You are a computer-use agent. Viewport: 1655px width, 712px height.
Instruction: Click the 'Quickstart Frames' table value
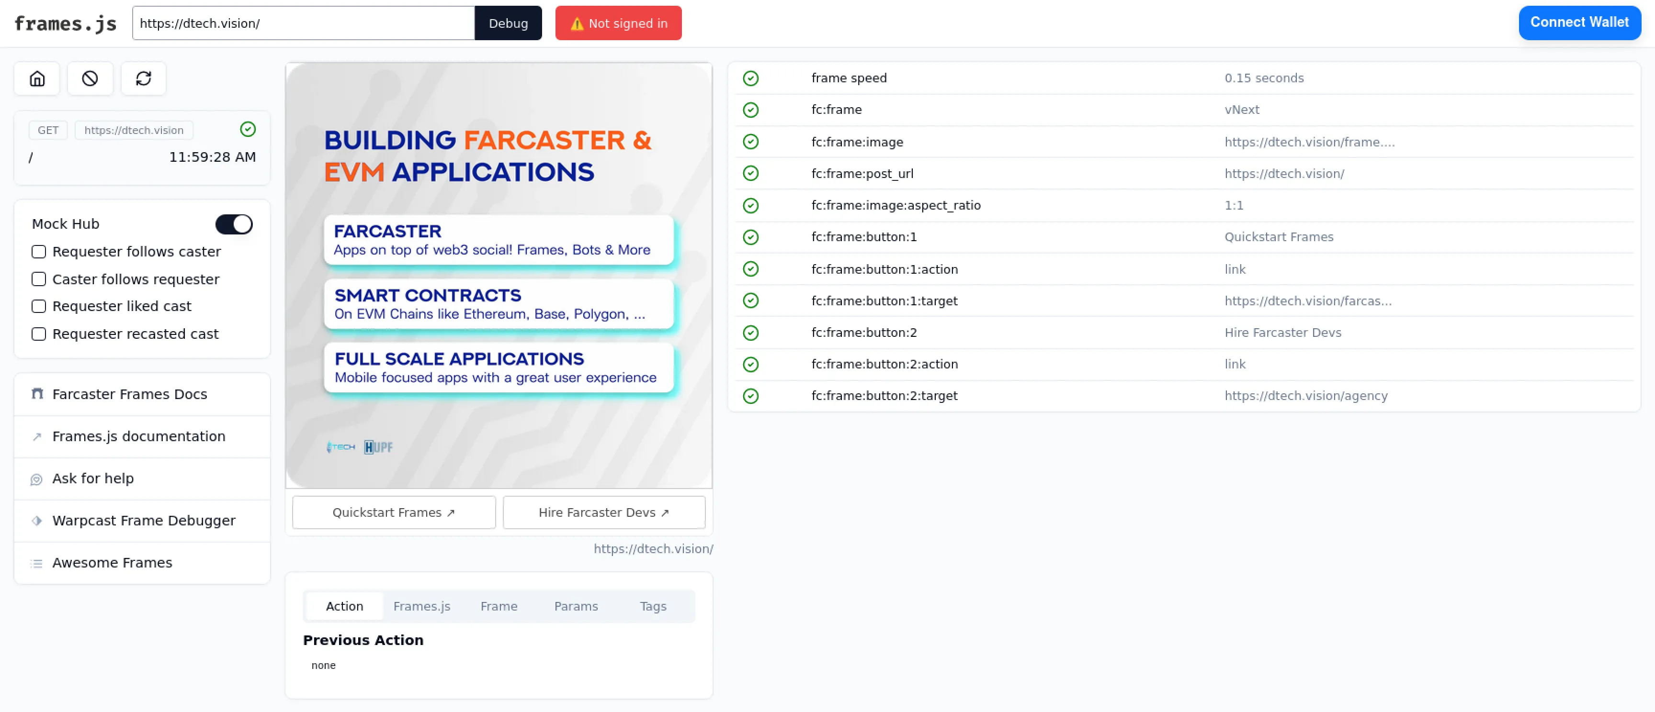click(x=1279, y=237)
